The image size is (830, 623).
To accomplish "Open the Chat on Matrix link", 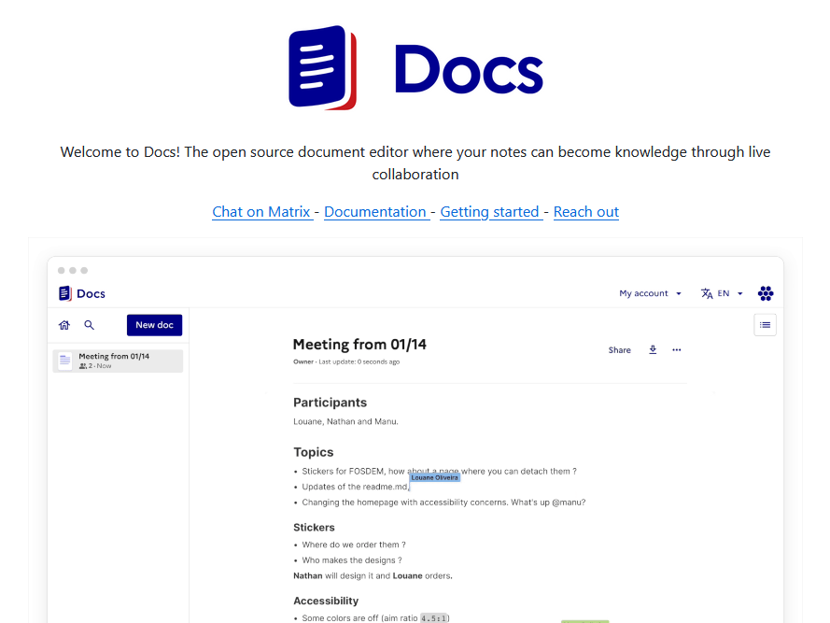I will (262, 212).
